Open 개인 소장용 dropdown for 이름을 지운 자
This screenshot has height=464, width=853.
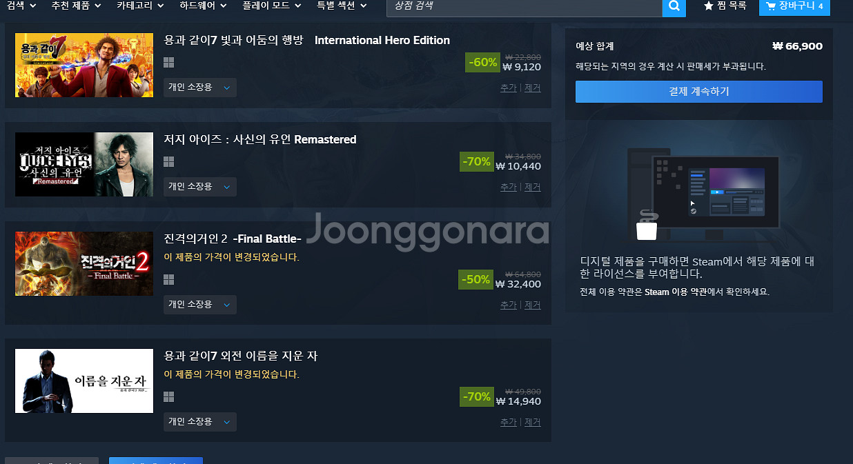(x=200, y=422)
